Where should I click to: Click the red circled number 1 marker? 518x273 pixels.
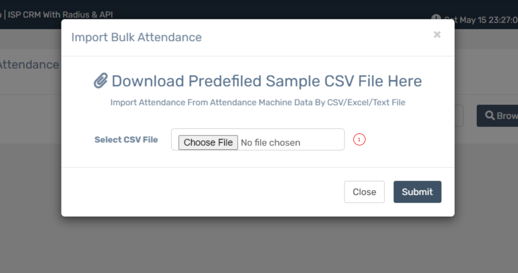[359, 140]
